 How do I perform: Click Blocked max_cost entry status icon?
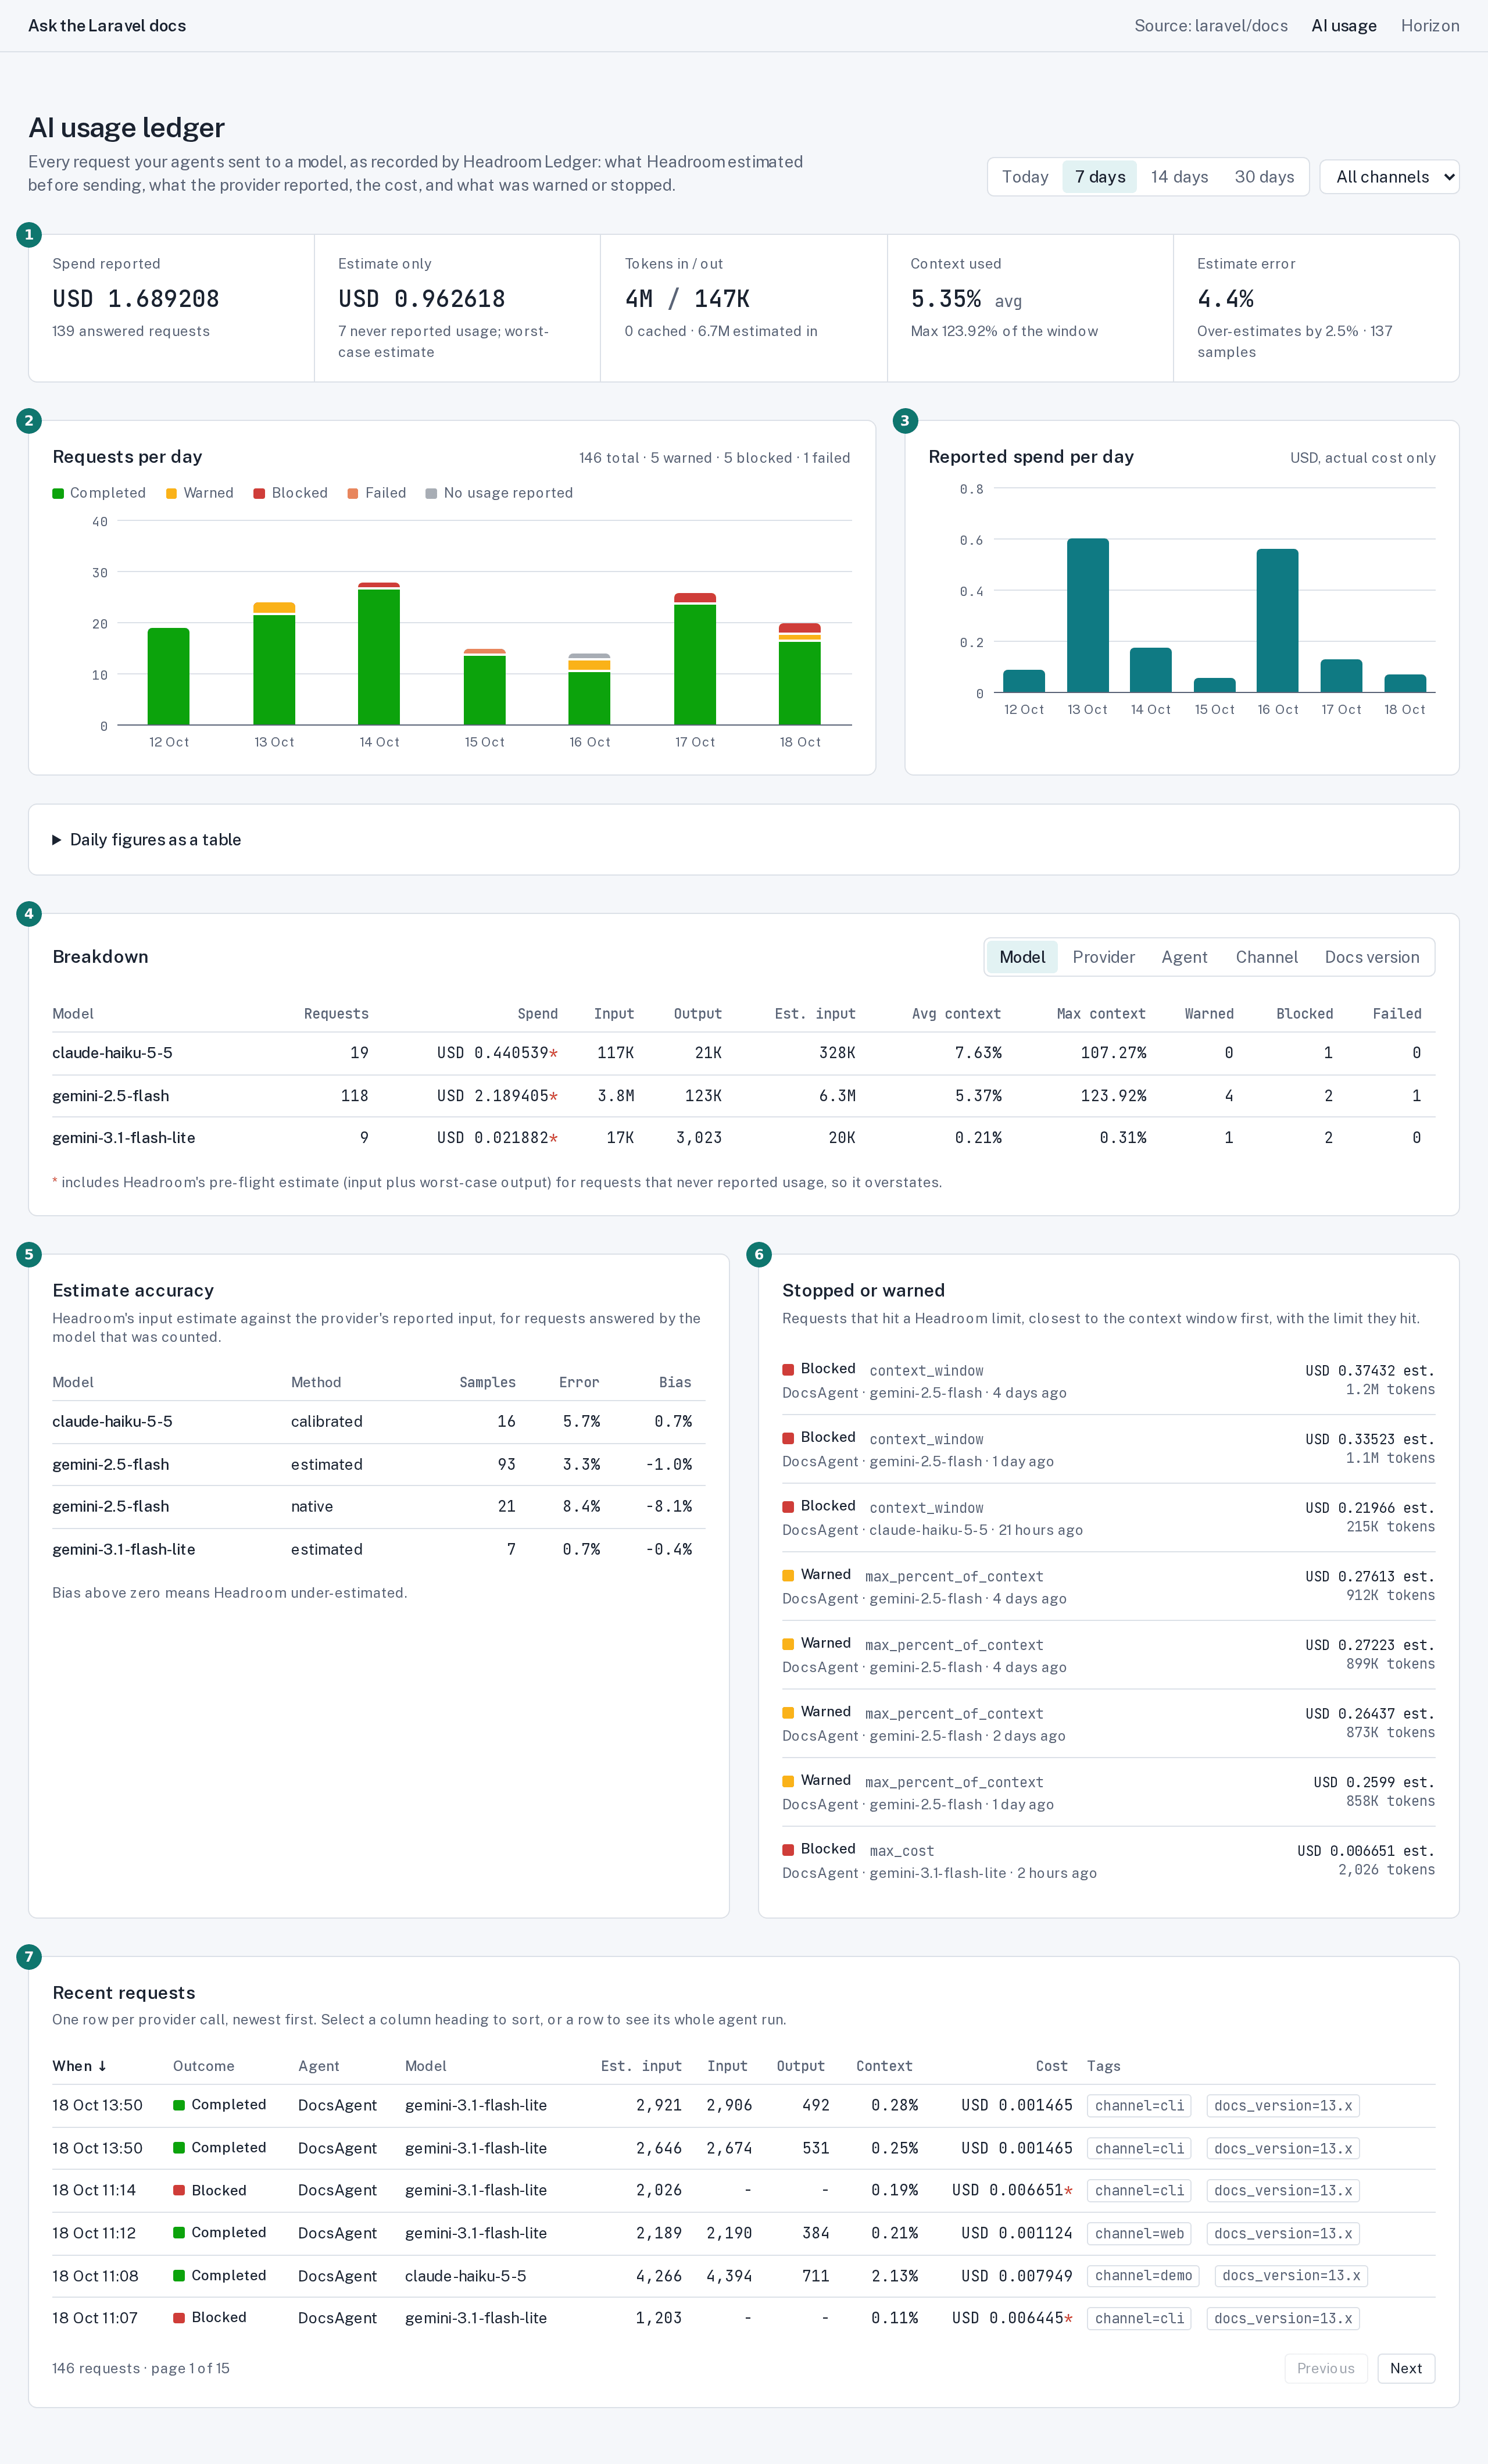(x=788, y=1850)
